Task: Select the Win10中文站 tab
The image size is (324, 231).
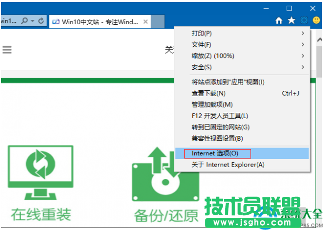Action: point(100,22)
